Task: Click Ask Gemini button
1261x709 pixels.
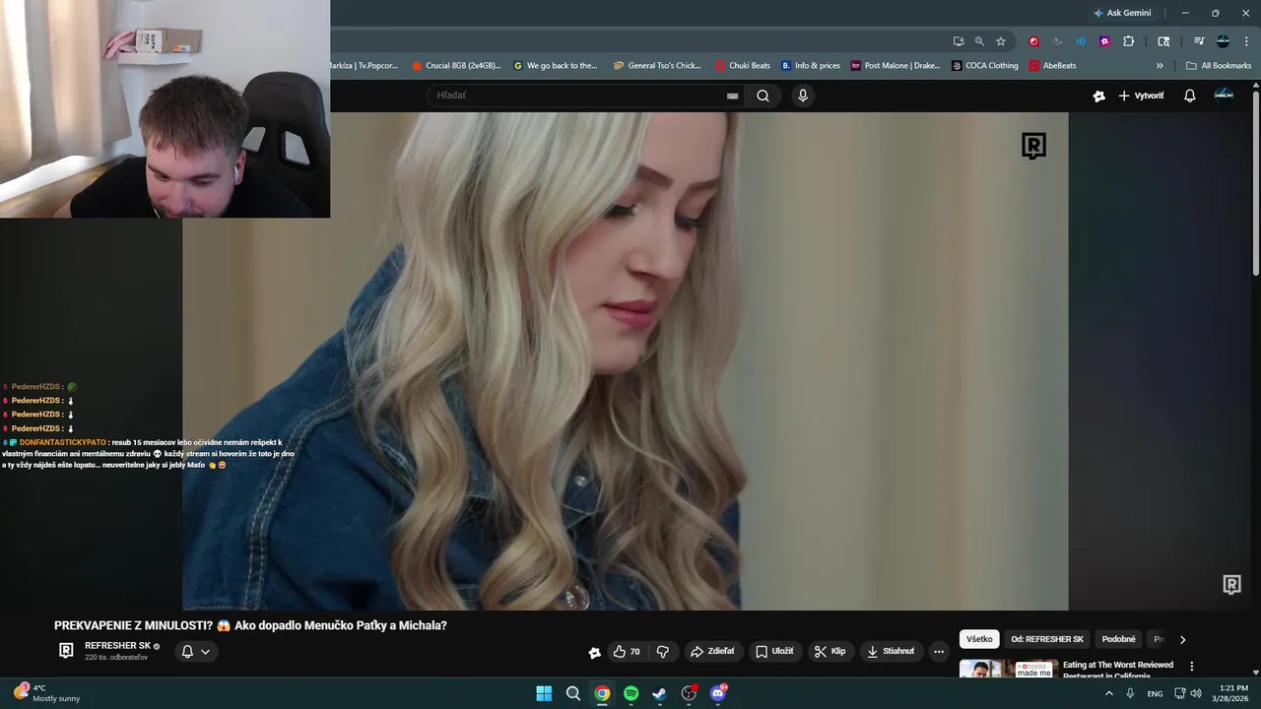Action: 1121,13
